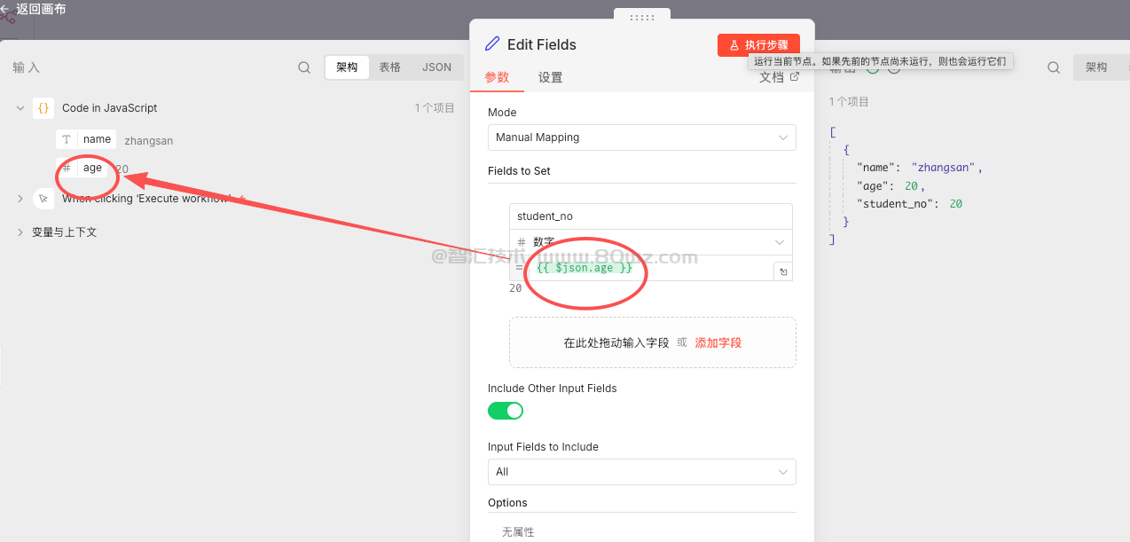Click the Code in JavaScript node icon
This screenshot has height=542, width=1130.
pyautogui.click(x=43, y=108)
